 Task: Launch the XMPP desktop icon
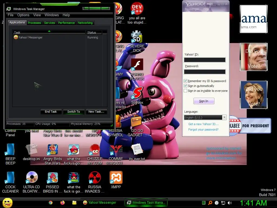[116, 177]
